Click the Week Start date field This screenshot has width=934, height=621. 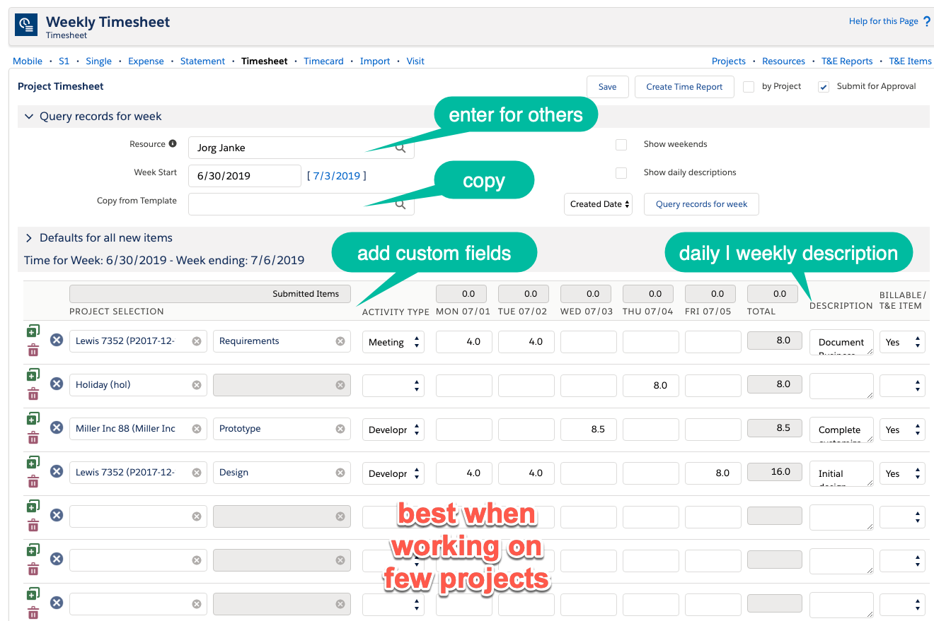coord(244,175)
